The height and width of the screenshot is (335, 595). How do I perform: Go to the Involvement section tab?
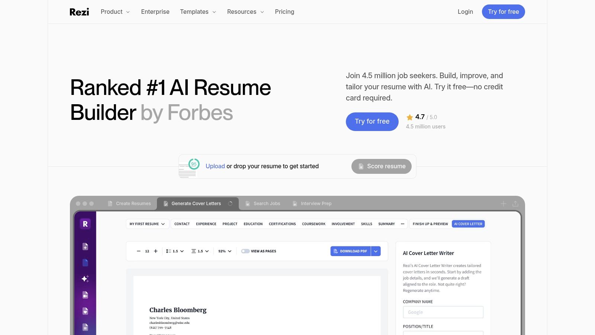tap(343, 224)
